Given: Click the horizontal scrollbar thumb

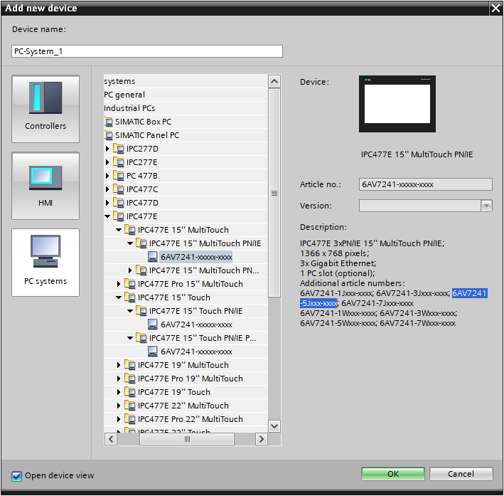Looking at the screenshot, I should pos(187,439).
